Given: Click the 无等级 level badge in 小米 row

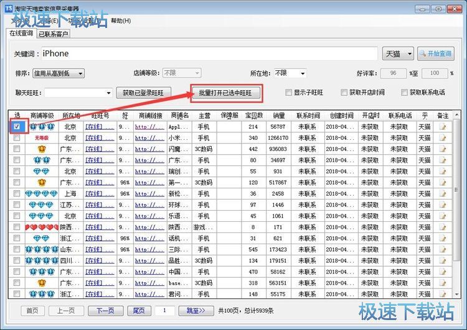Looking at the screenshot, I should 42,138.
